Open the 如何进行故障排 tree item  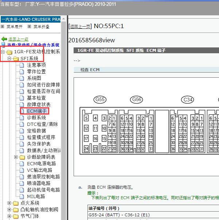(x=43, y=85)
